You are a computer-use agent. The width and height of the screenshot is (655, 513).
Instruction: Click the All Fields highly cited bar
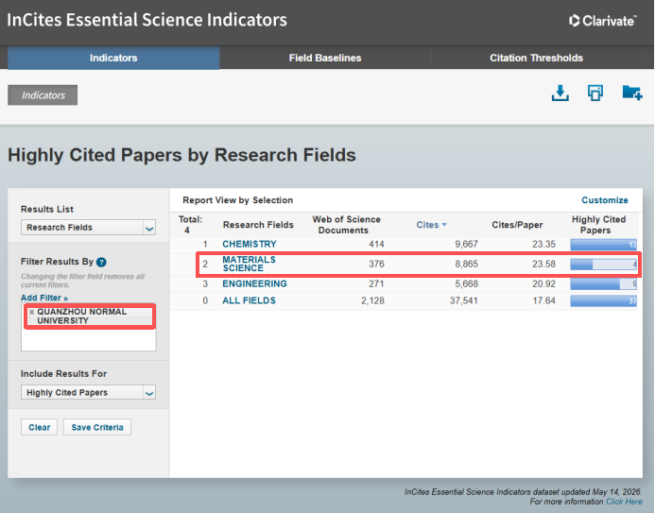[x=604, y=301]
